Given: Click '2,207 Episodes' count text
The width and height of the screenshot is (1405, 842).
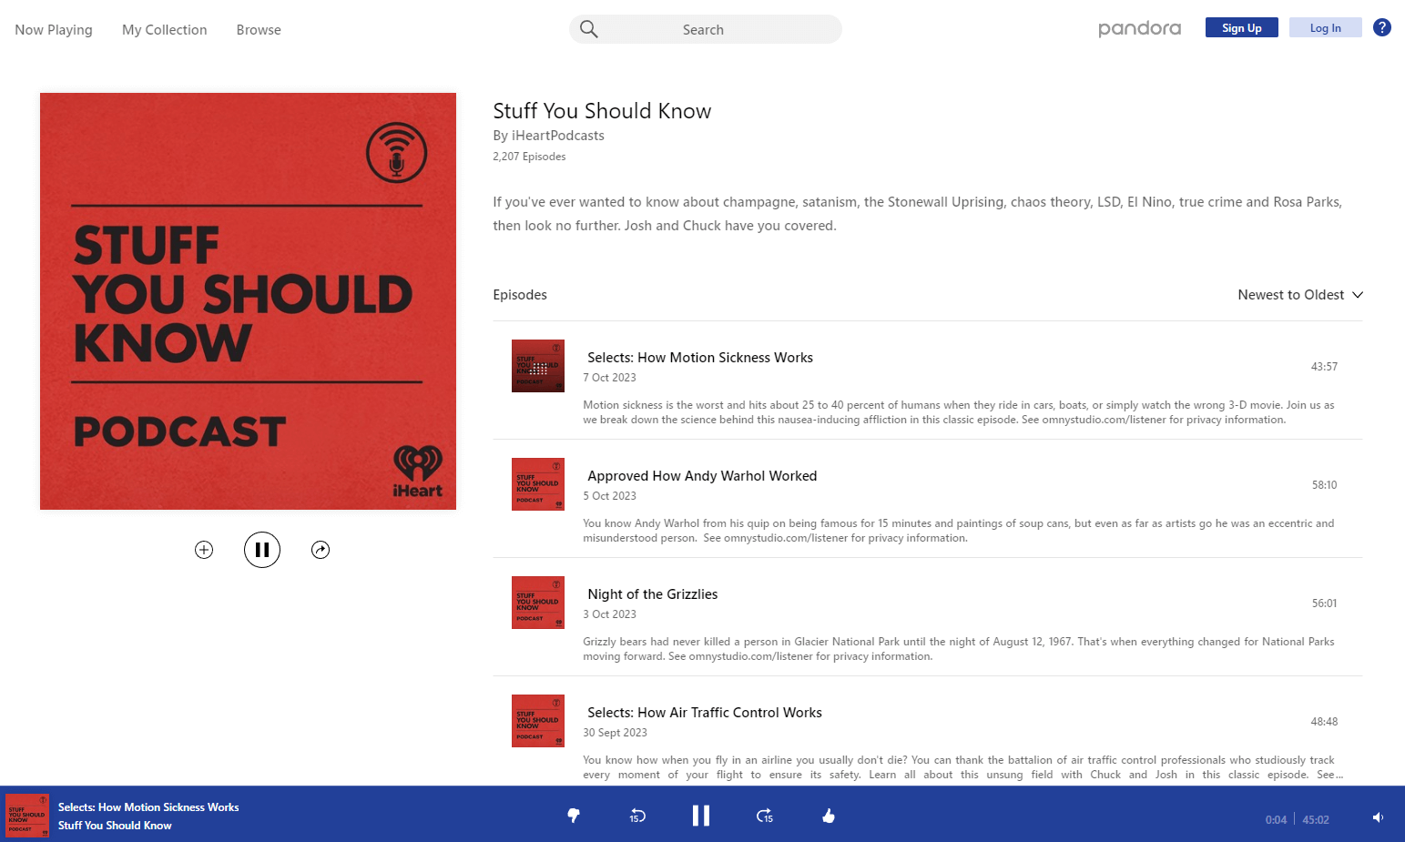Looking at the screenshot, I should coord(529,157).
